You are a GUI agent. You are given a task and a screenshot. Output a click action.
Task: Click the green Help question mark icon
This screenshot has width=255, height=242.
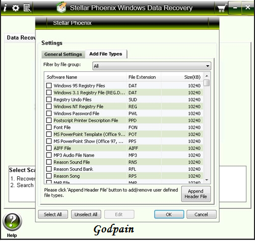[12, 222]
